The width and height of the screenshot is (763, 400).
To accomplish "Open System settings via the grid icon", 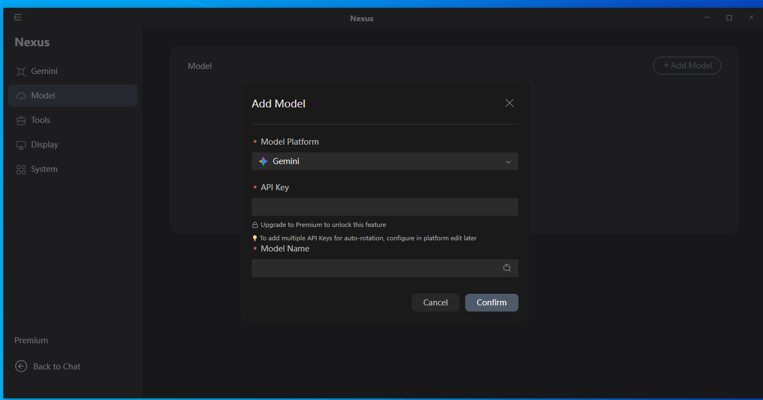I will coord(20,169).
